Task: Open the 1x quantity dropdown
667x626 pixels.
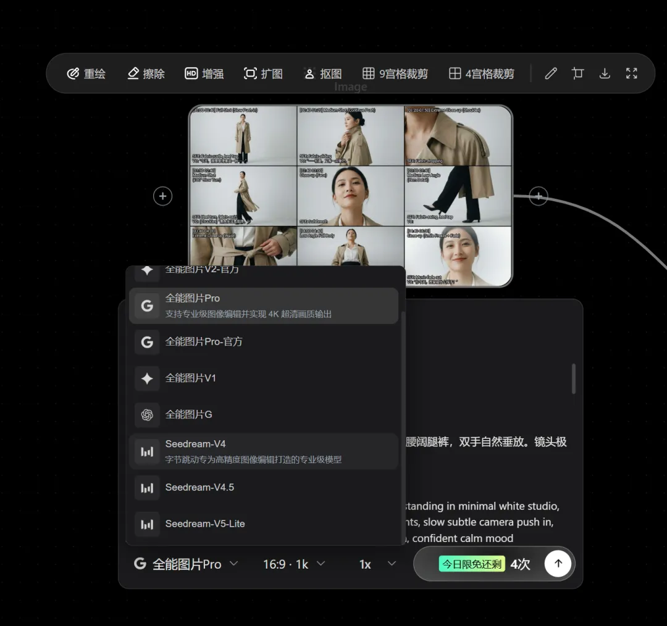Action: [x=378, y=564]
